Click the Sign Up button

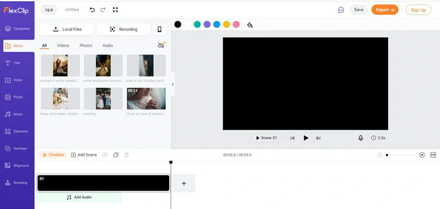(418, 10)
